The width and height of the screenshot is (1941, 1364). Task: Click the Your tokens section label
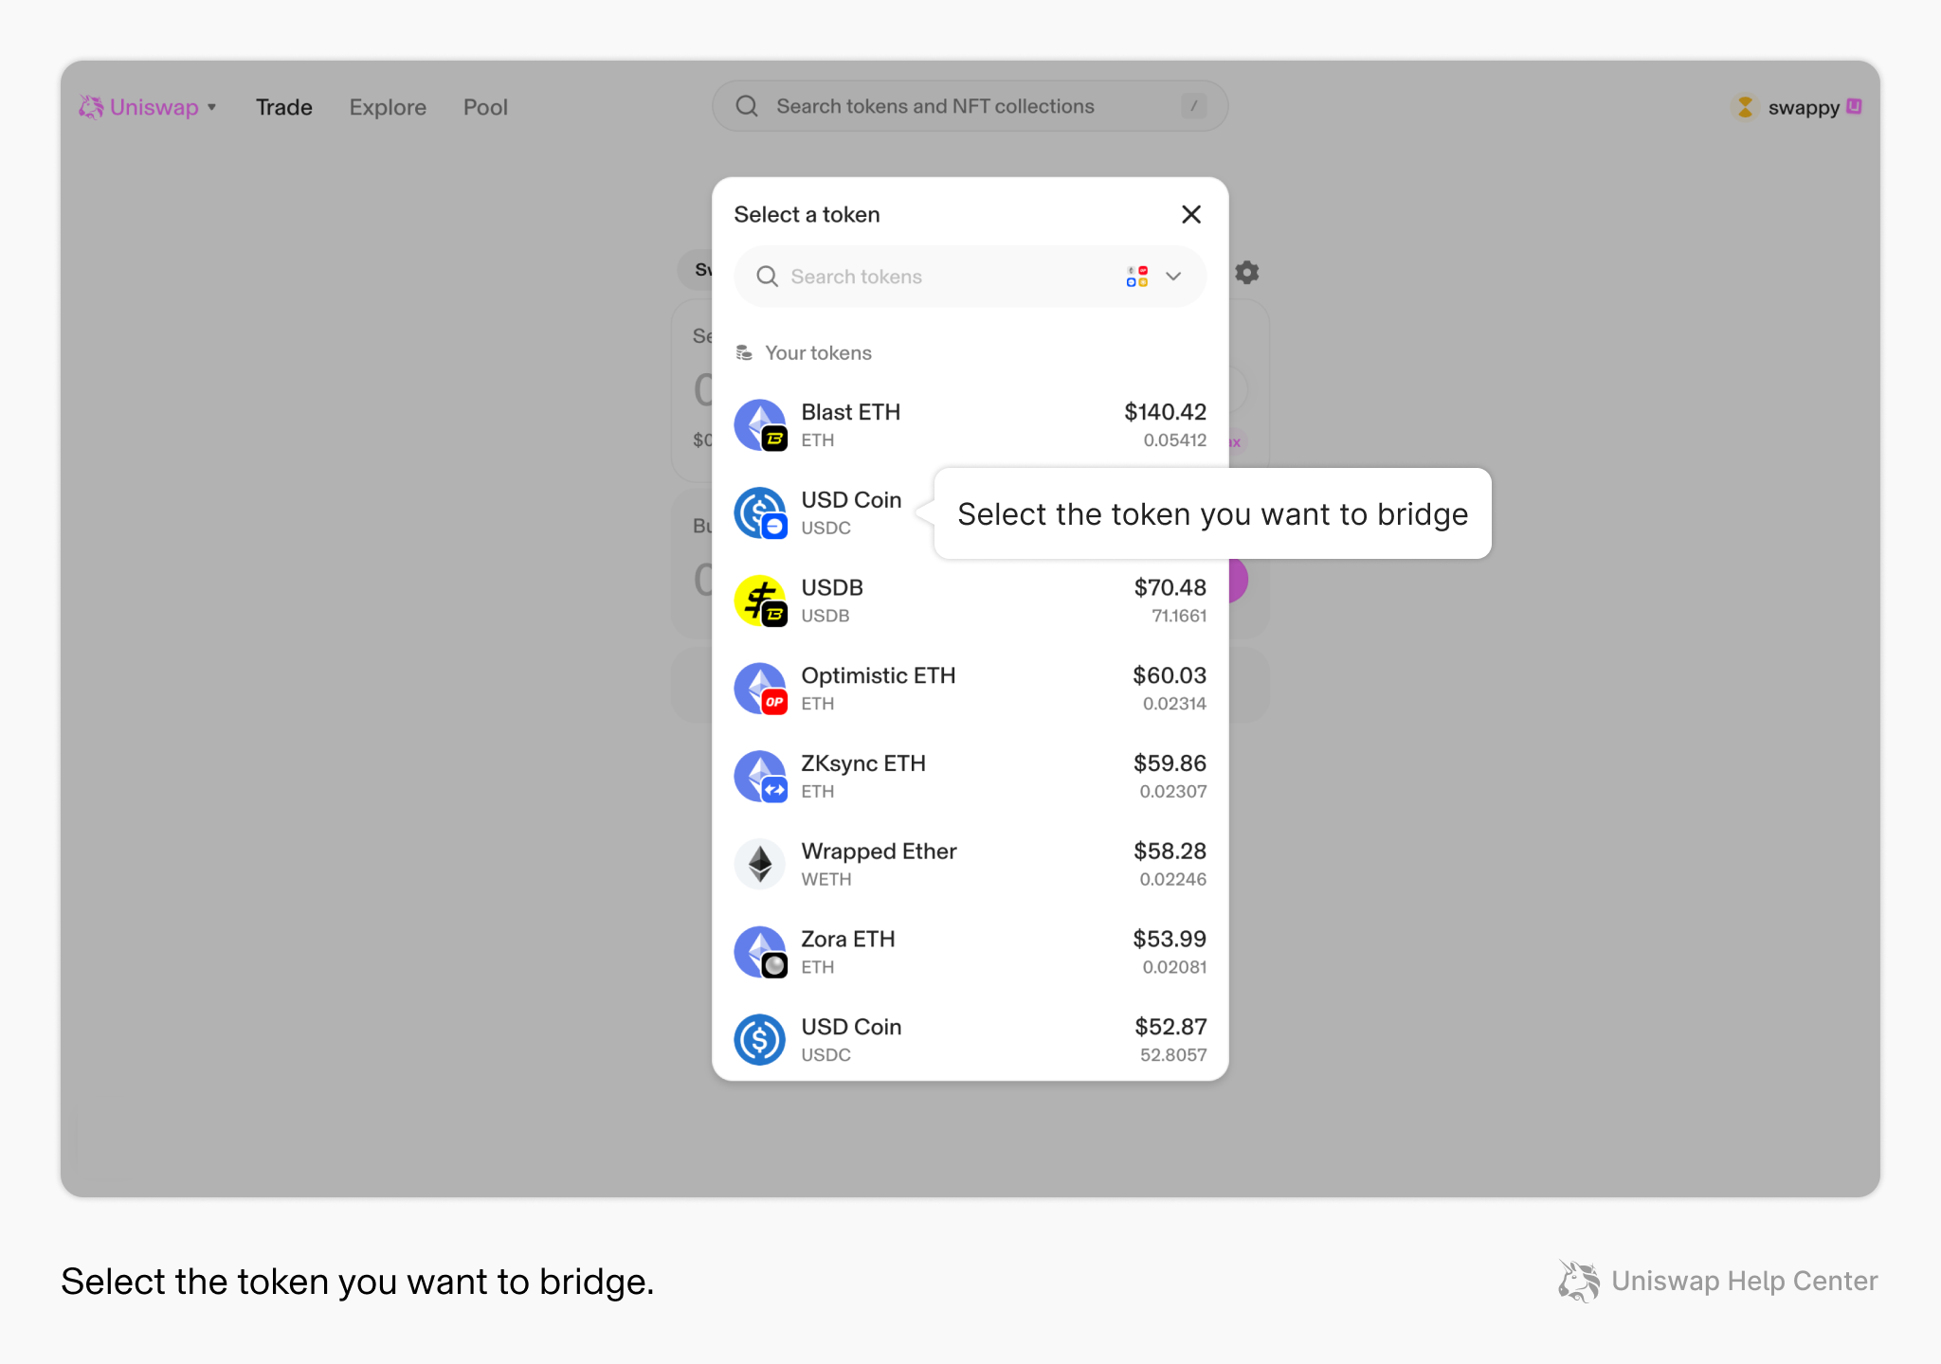(x=818, y=353)
